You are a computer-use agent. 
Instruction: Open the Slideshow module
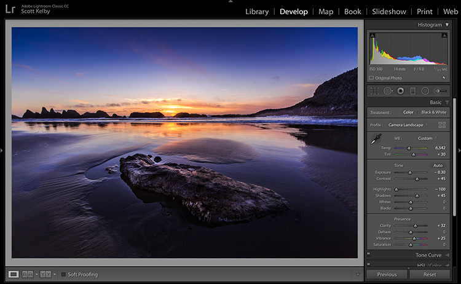388,12
